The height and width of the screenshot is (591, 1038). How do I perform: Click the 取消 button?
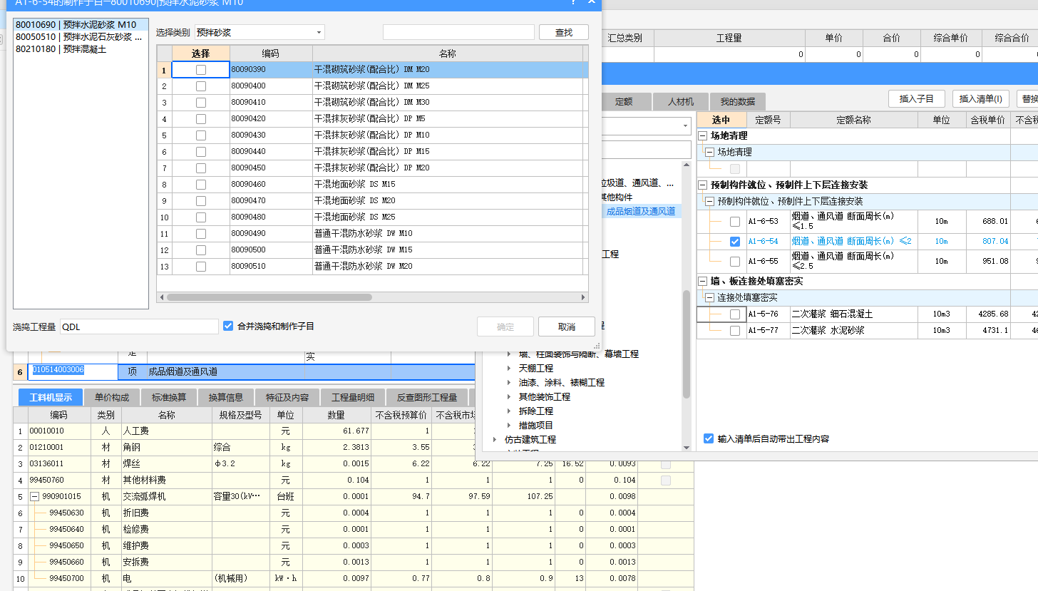[x=567, y=327]
